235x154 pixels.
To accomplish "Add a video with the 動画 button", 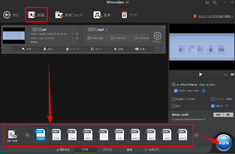I will [x=36, y=15].
